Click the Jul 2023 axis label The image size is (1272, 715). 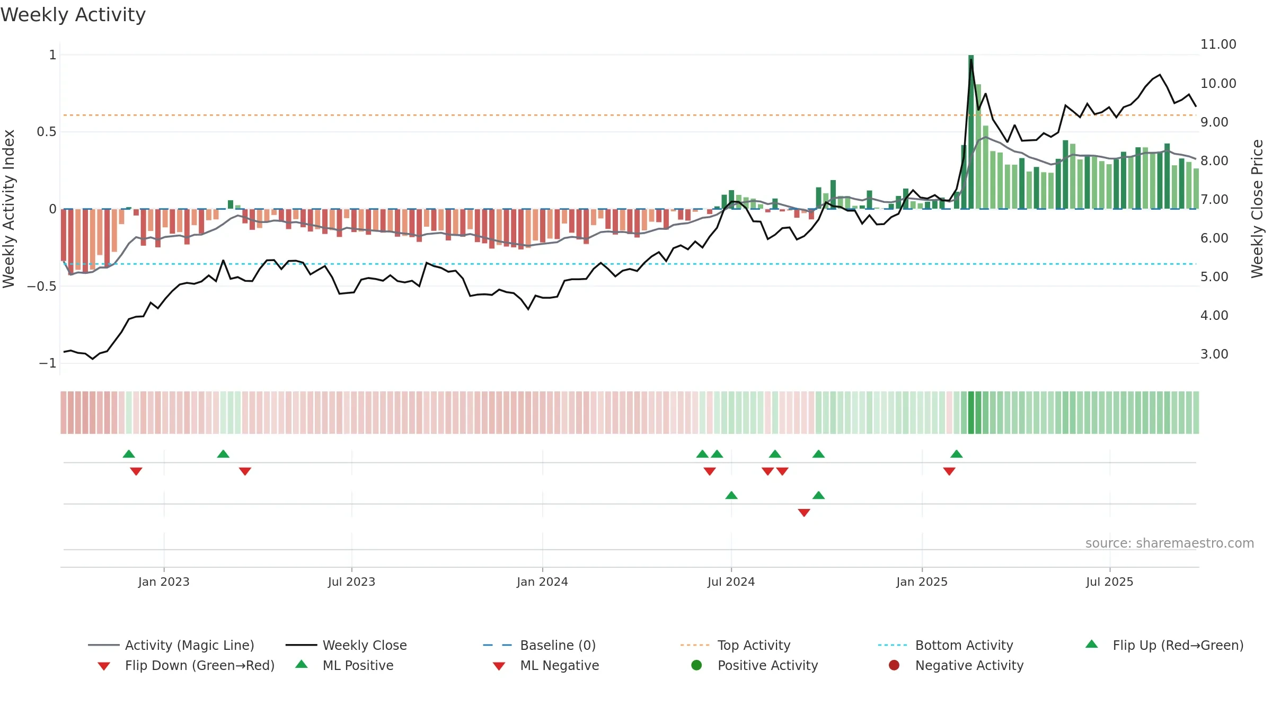click(351, 582)
